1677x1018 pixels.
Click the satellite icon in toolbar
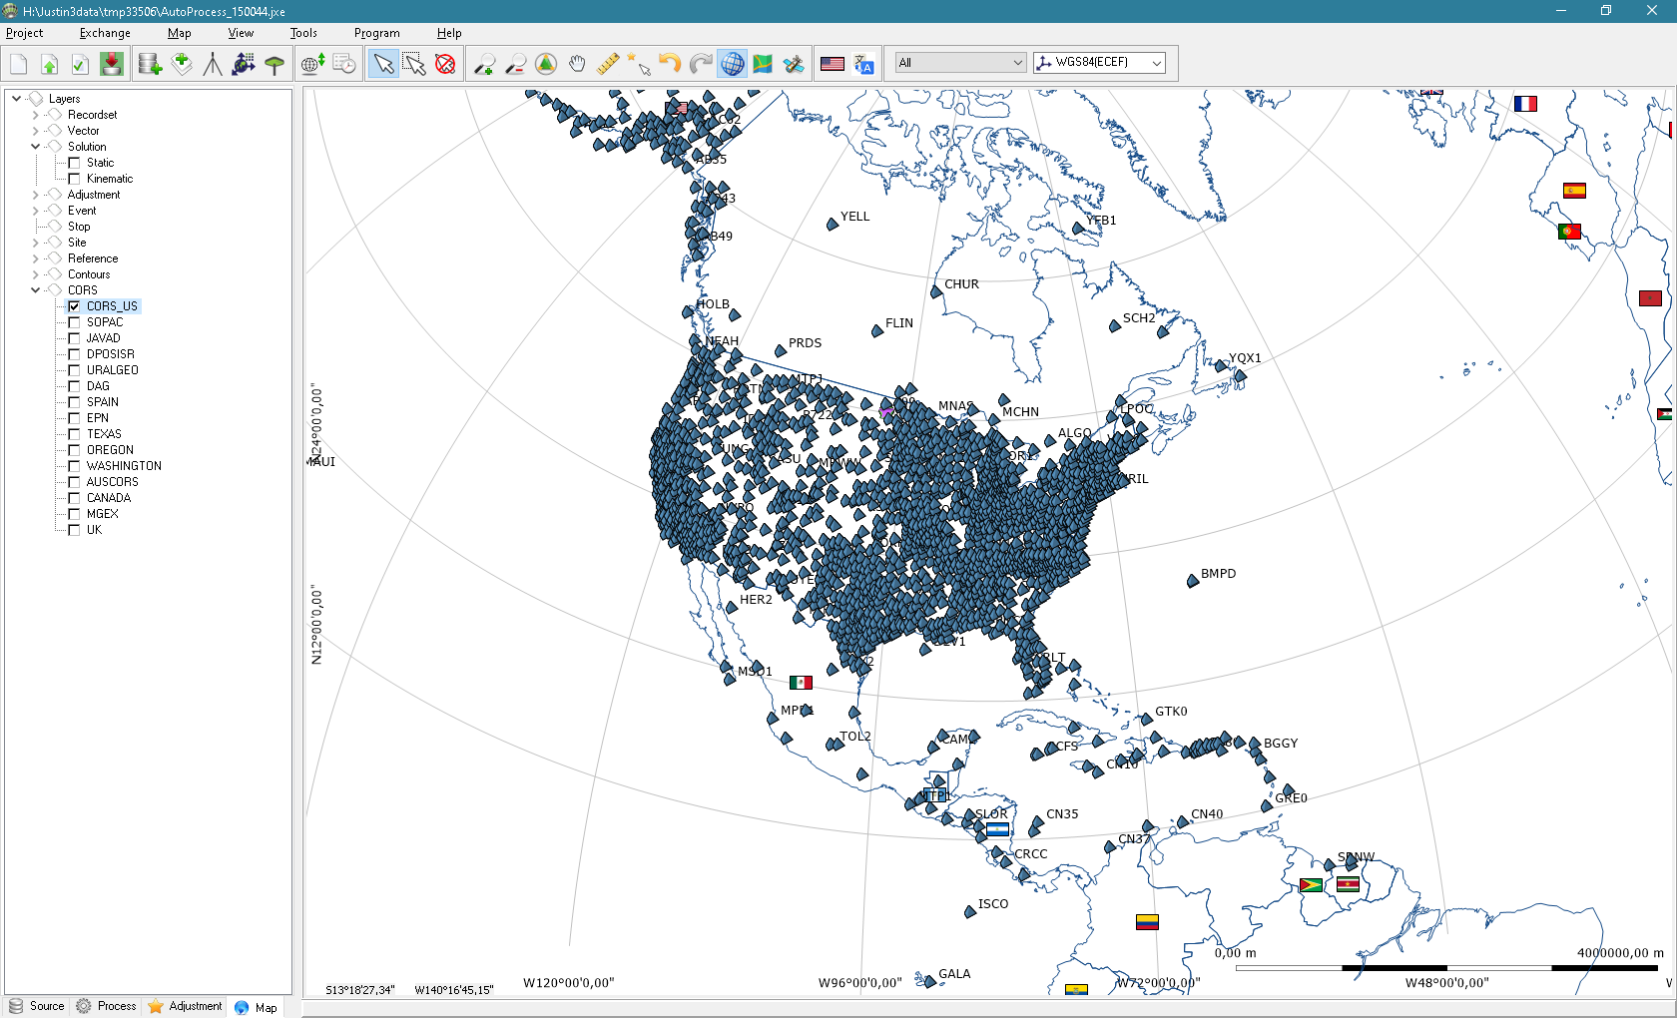(794, 64)
